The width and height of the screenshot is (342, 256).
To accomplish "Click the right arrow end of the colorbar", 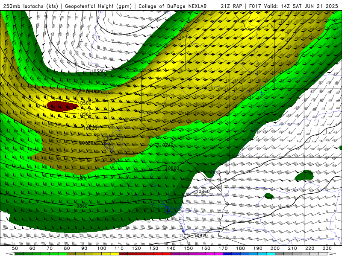I will (x=332, y=254).
